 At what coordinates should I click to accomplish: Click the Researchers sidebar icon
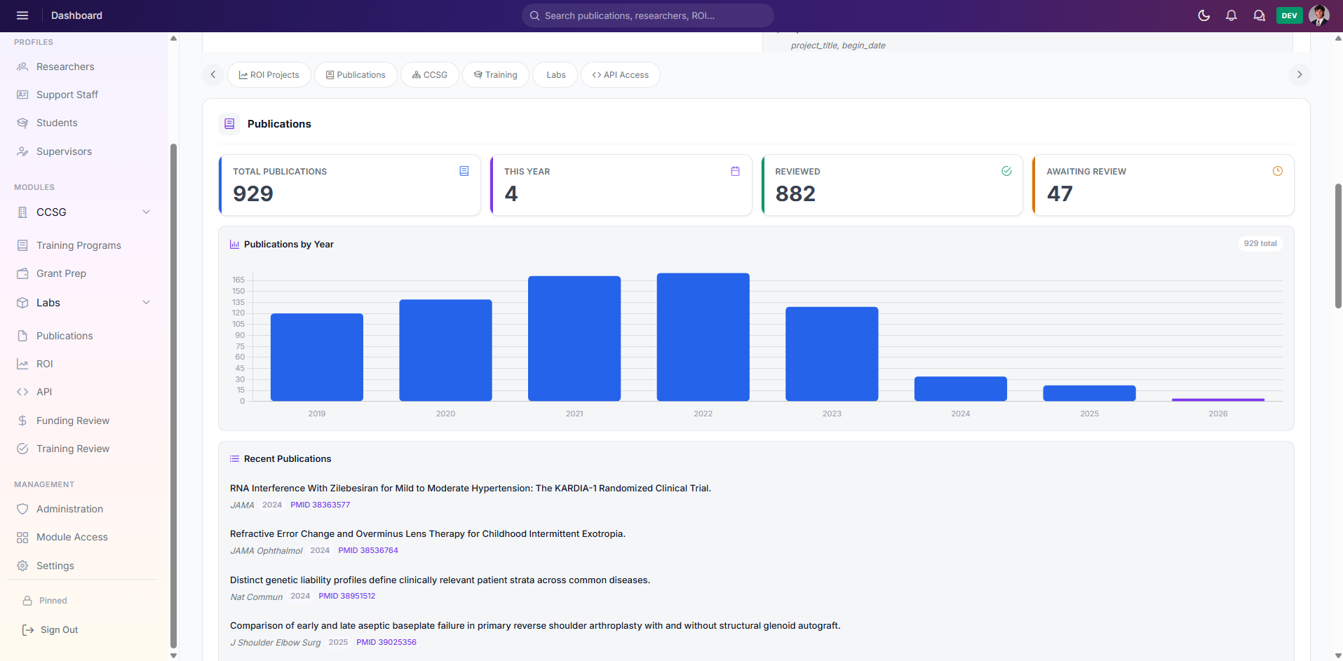(x=22, y=67)
